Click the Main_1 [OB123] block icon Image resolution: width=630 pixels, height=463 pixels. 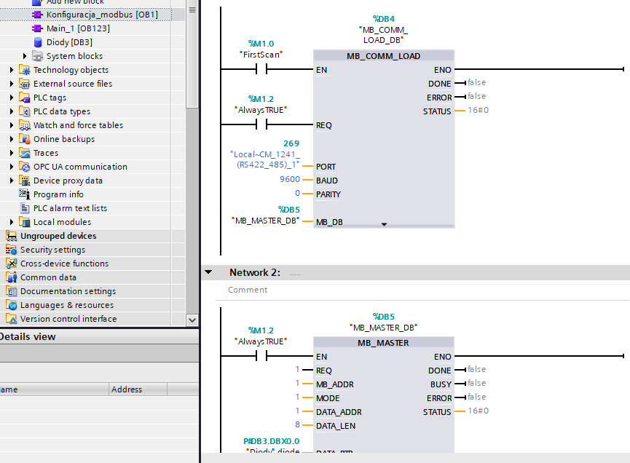38,28
